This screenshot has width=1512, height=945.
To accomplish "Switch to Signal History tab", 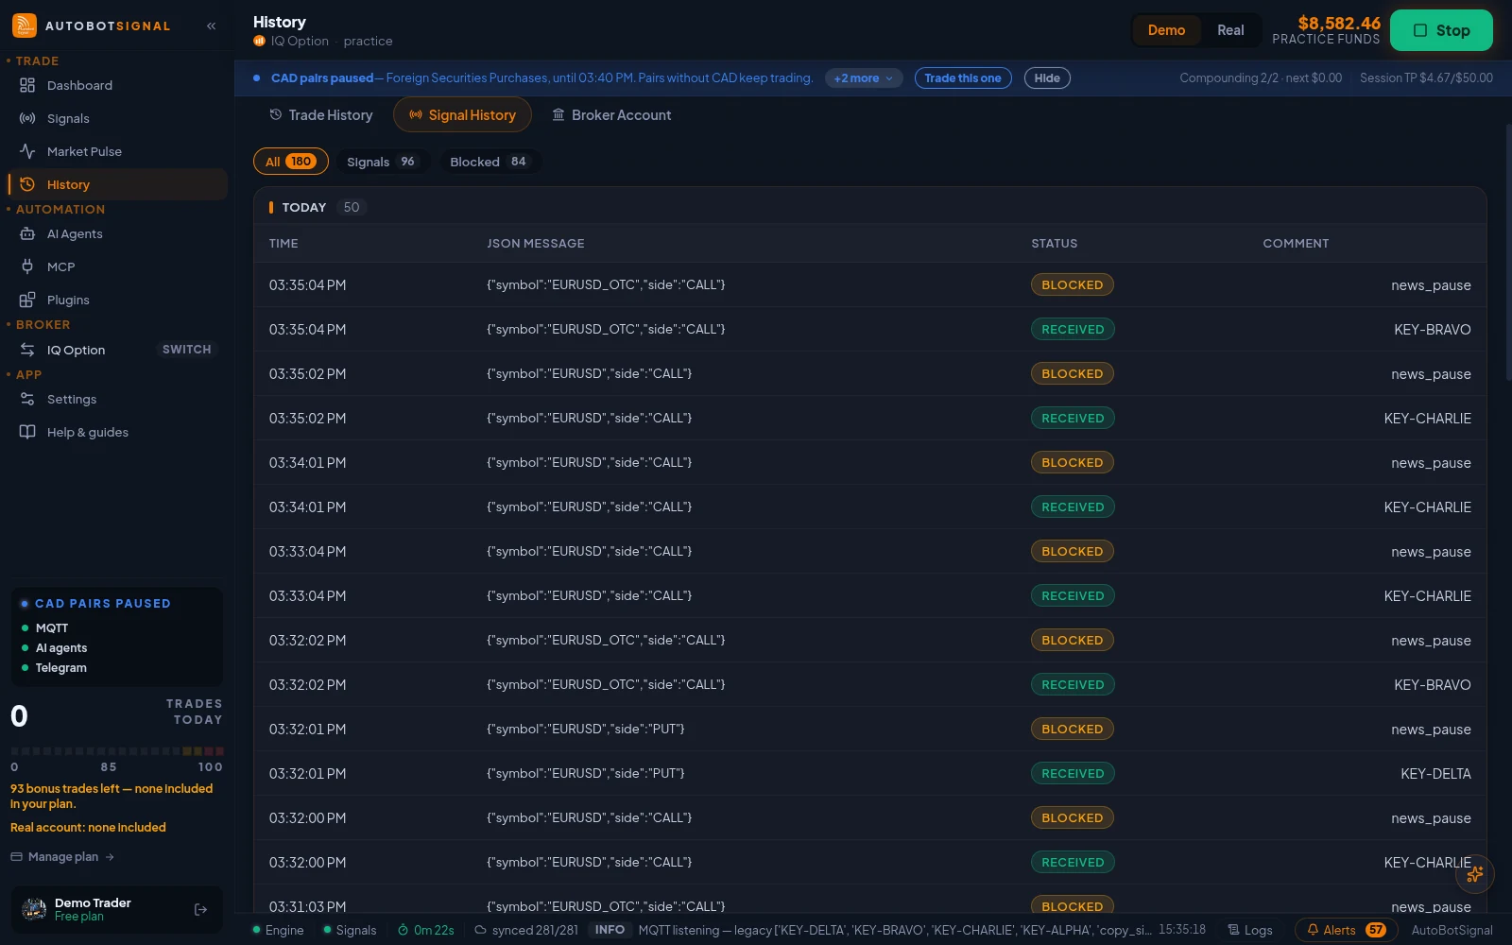I will 462,115.
